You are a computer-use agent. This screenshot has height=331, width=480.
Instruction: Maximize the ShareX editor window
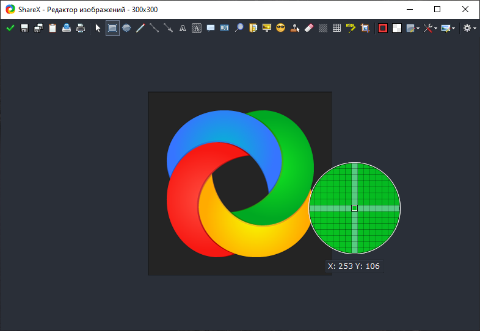click(437, 10)
